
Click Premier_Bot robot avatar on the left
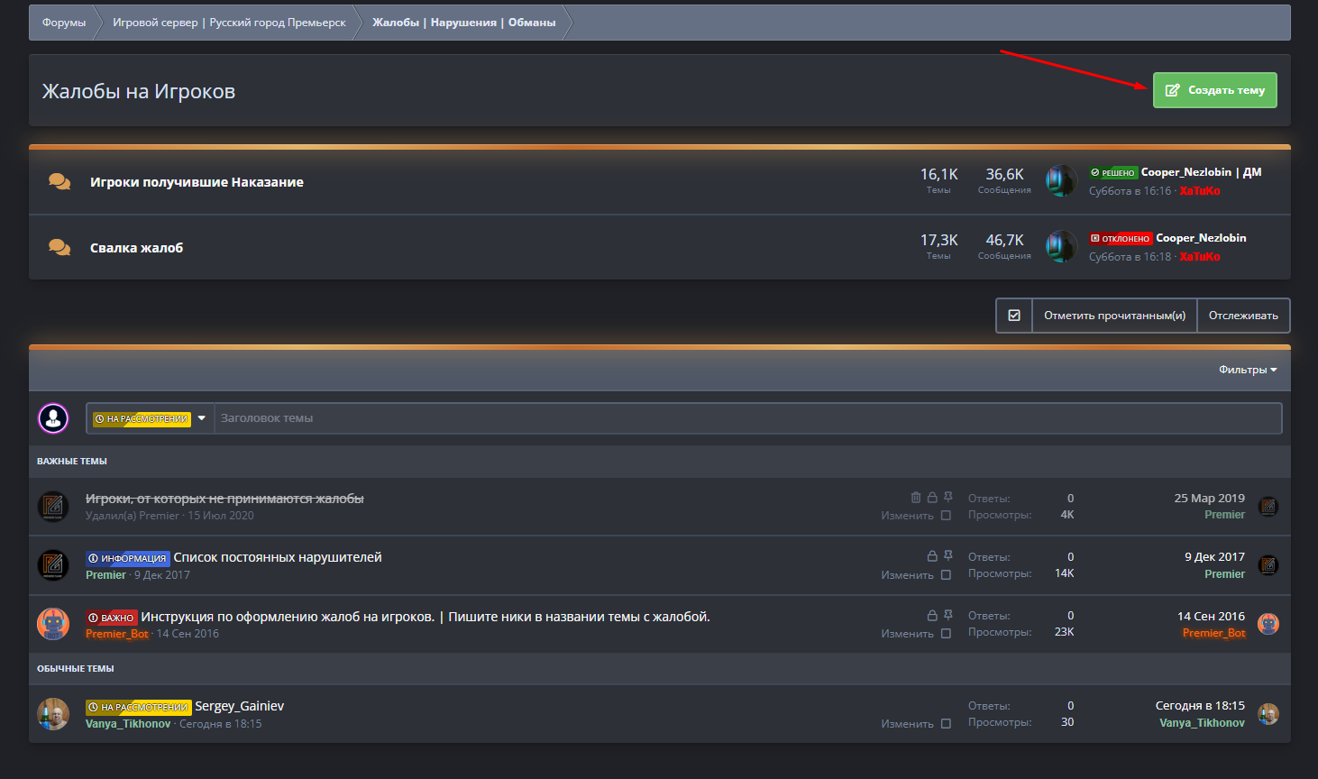(x=53, y=624)
